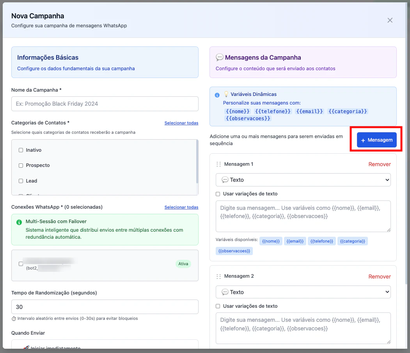Focus the Nome da Campanha field
410x353 pixels.
point(105,104)
